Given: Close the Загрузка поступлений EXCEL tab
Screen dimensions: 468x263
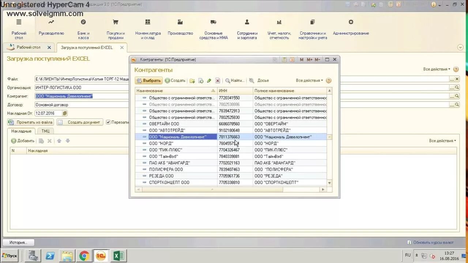Looking at the screenshot, I should [x=122, y=47].
